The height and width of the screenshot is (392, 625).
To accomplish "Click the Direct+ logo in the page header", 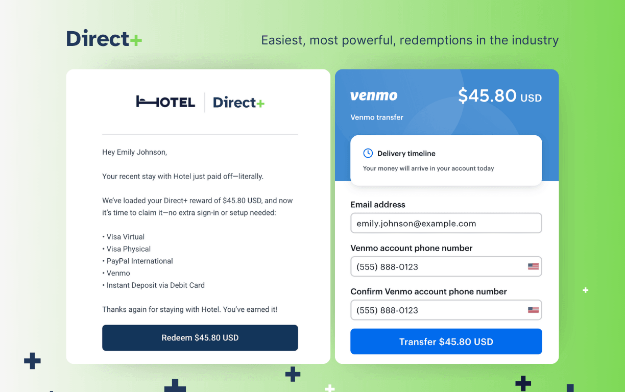I will pyautogui.click(x=104, y=38).
